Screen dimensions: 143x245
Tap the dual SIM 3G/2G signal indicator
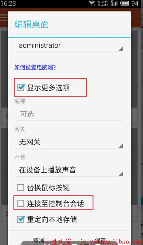[x=102, y=3]
